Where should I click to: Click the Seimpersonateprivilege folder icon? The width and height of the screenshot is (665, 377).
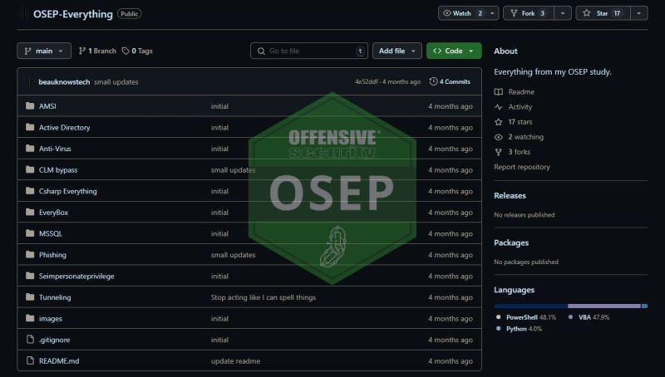coord(30,276)
